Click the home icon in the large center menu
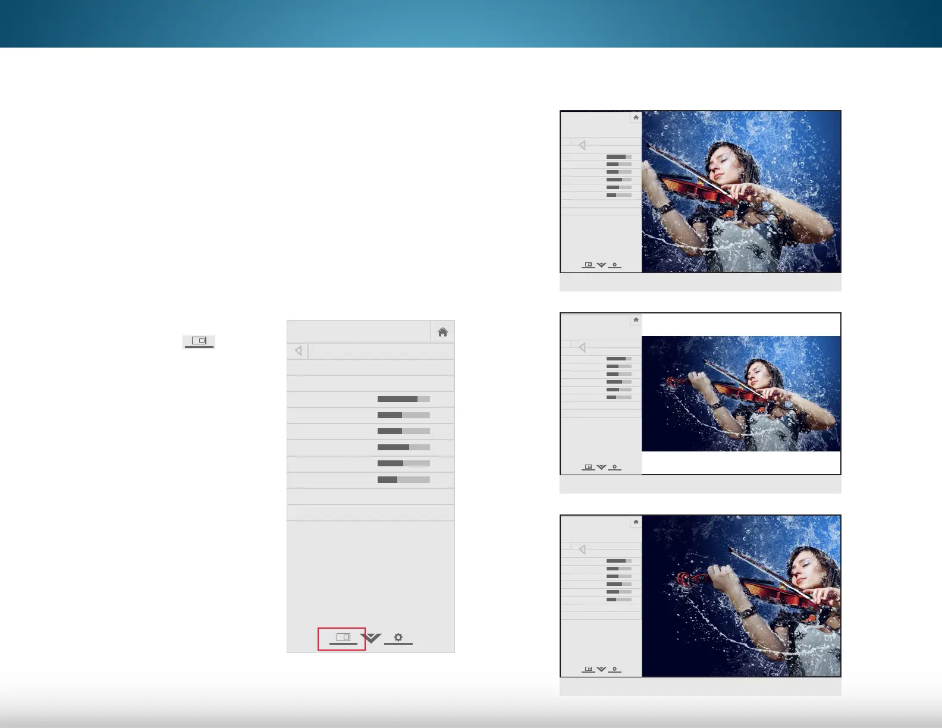942x728 pixels. click(442, 332)
